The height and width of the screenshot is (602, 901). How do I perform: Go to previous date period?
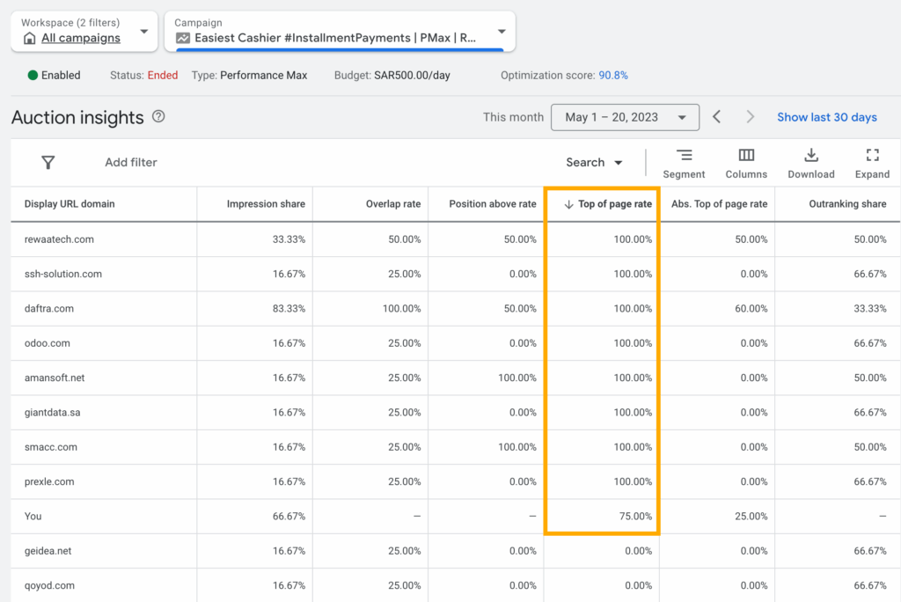716,117
